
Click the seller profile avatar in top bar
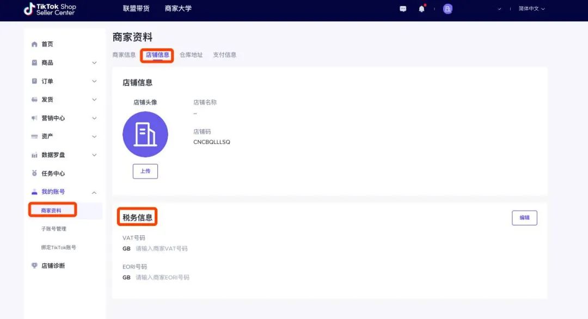447,9
